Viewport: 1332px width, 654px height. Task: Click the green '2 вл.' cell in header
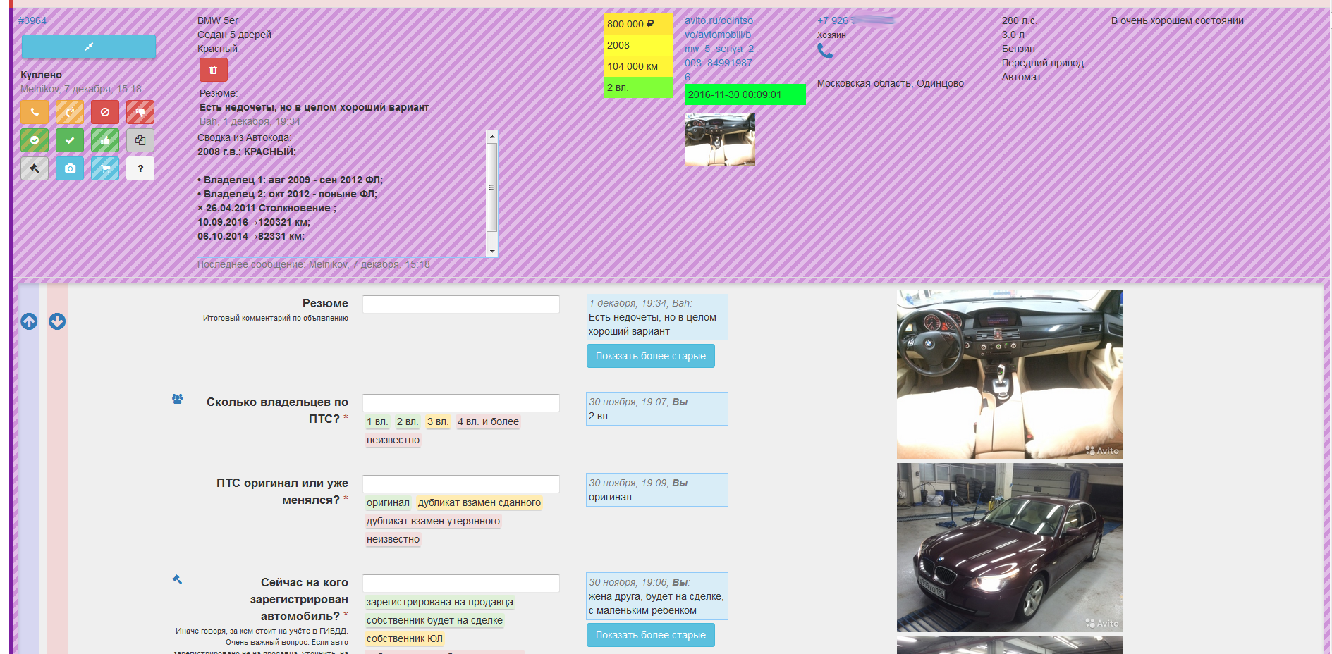click(639, 87)
